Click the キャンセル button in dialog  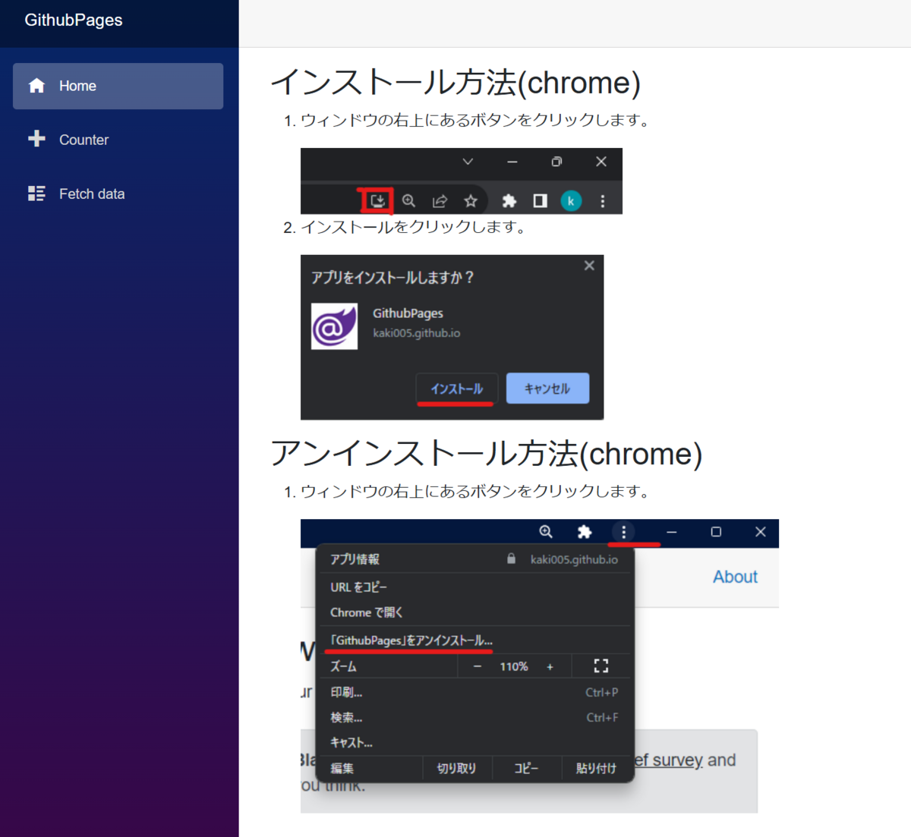click(x=547, y=389)
